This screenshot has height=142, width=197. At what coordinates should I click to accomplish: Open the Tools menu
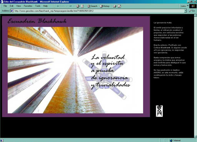pos(38,6)
